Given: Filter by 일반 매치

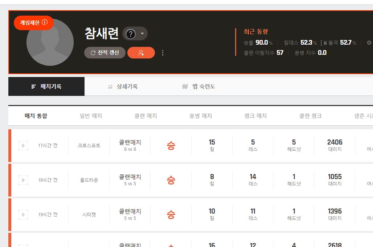Looking at the screenshot, I should [91, 116].
